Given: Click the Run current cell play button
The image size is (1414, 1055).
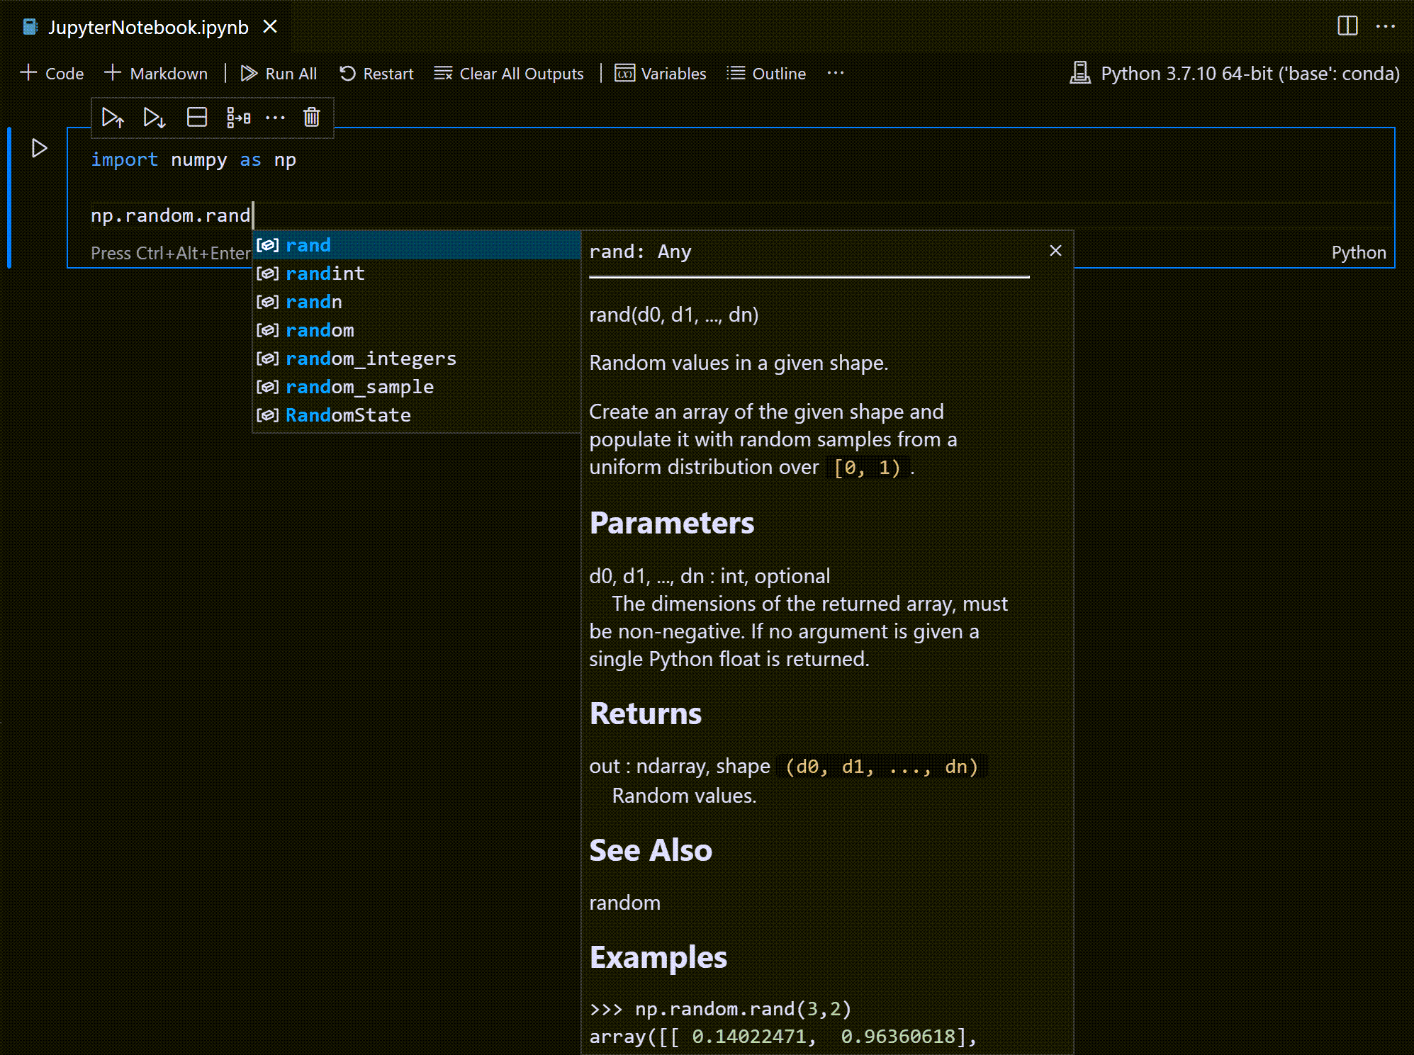Looking at the screenshot, I should (39, 147).
